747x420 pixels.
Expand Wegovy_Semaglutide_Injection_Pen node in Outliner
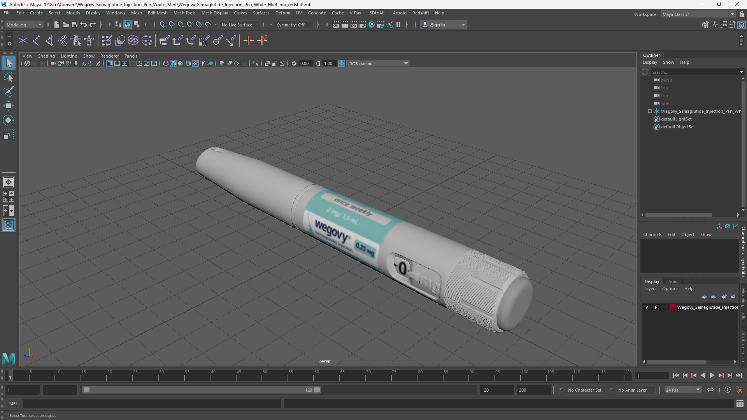[650, 111]
